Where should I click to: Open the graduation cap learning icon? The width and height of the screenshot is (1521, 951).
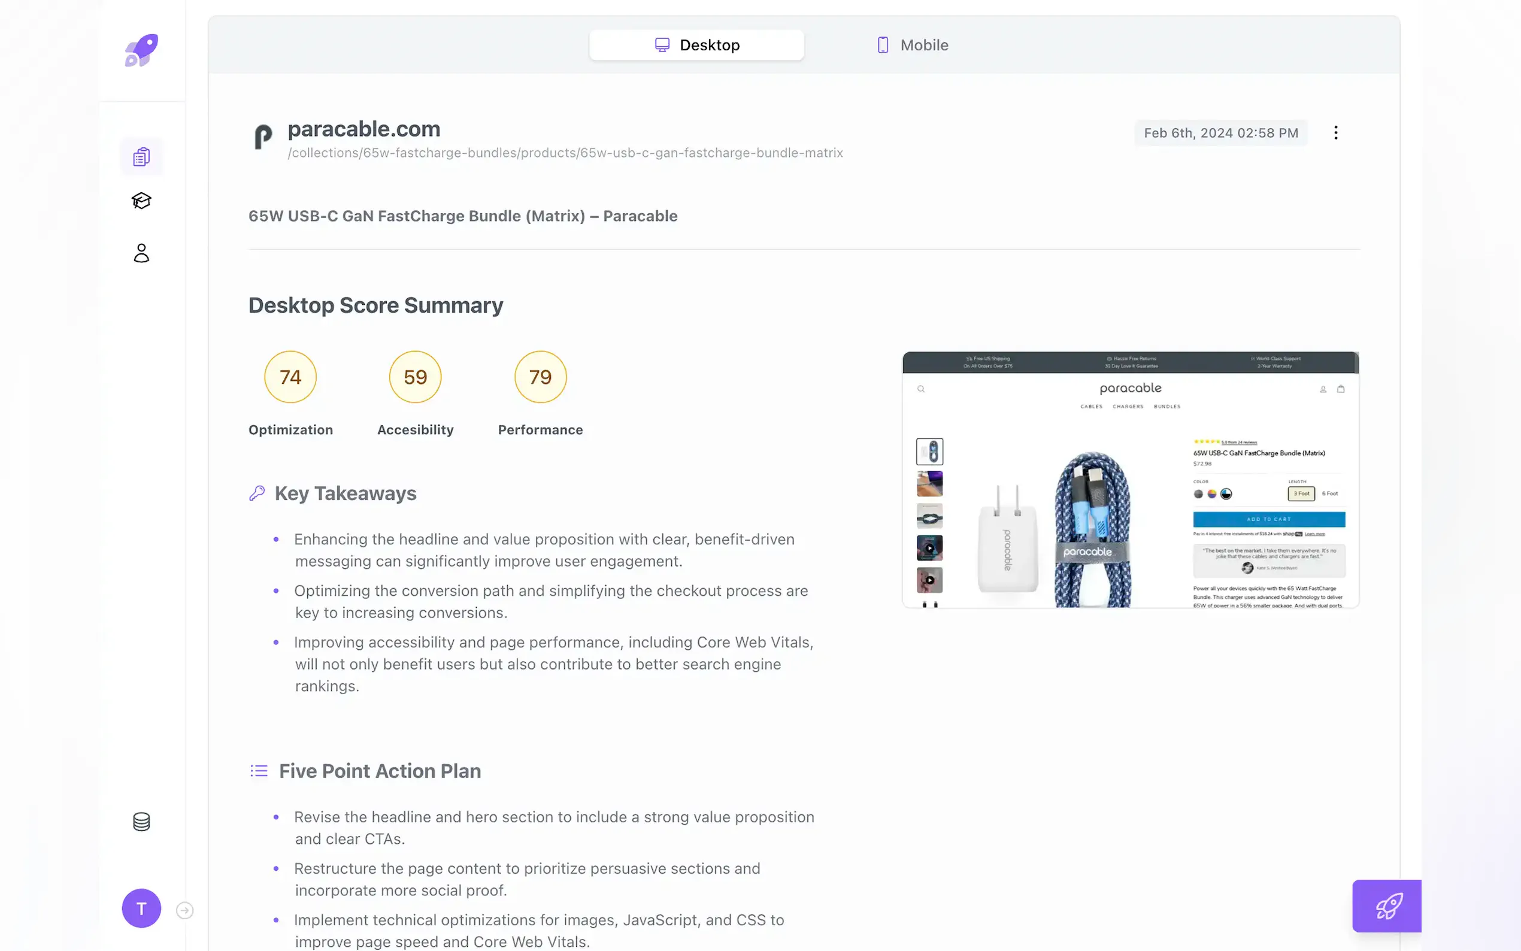pos(141,201)
